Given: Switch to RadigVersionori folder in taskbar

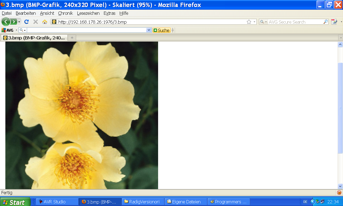Looking at the screenshot, I should (143, 202).
